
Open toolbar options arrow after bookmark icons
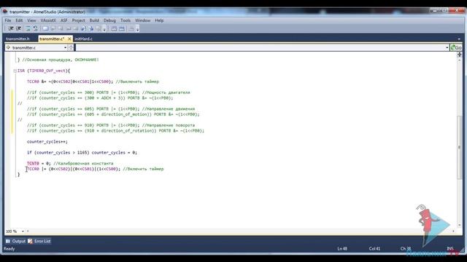(x=104, y=29)
